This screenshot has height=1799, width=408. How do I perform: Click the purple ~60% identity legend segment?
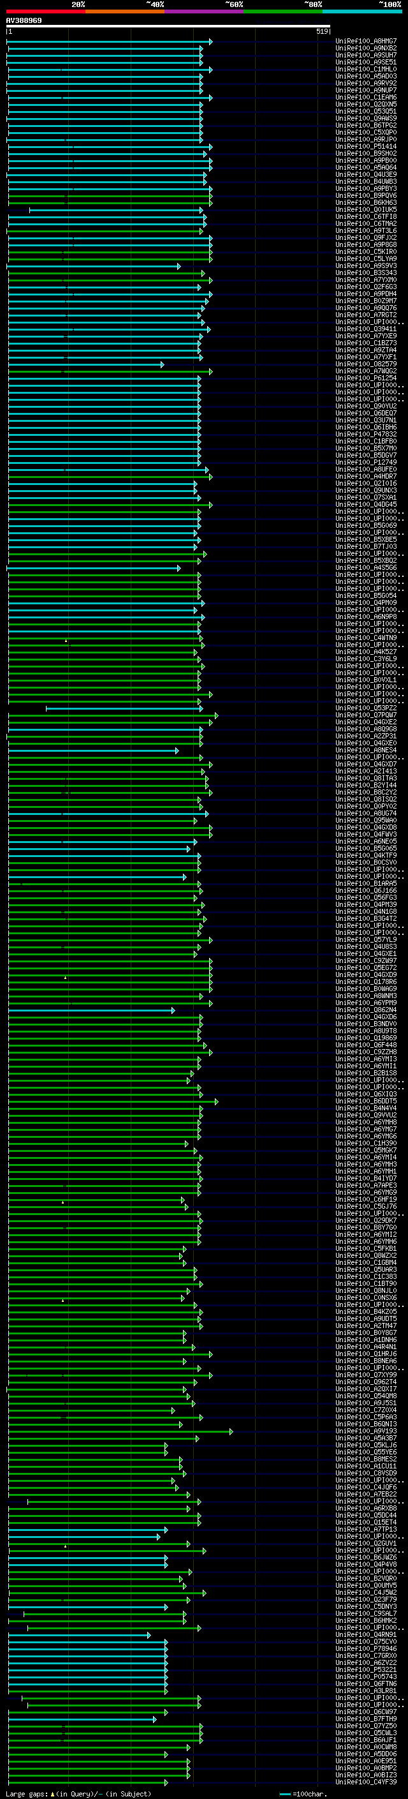click(205, 11)
